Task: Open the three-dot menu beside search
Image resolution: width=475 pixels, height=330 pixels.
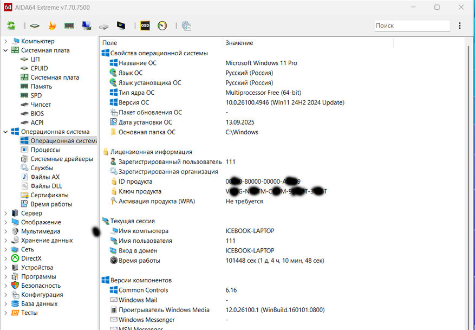Action: tap(459, 25)
